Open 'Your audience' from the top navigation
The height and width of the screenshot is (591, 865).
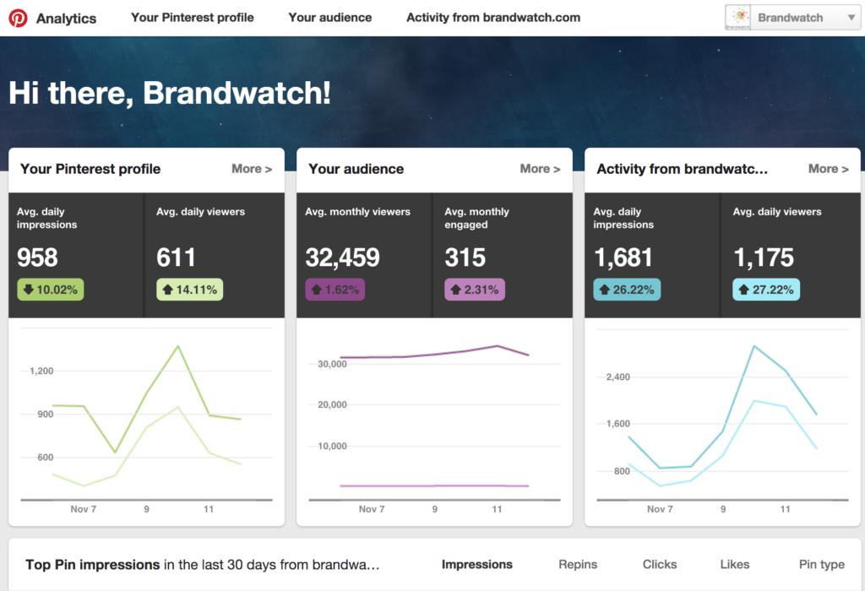click(x=329, y=17)
